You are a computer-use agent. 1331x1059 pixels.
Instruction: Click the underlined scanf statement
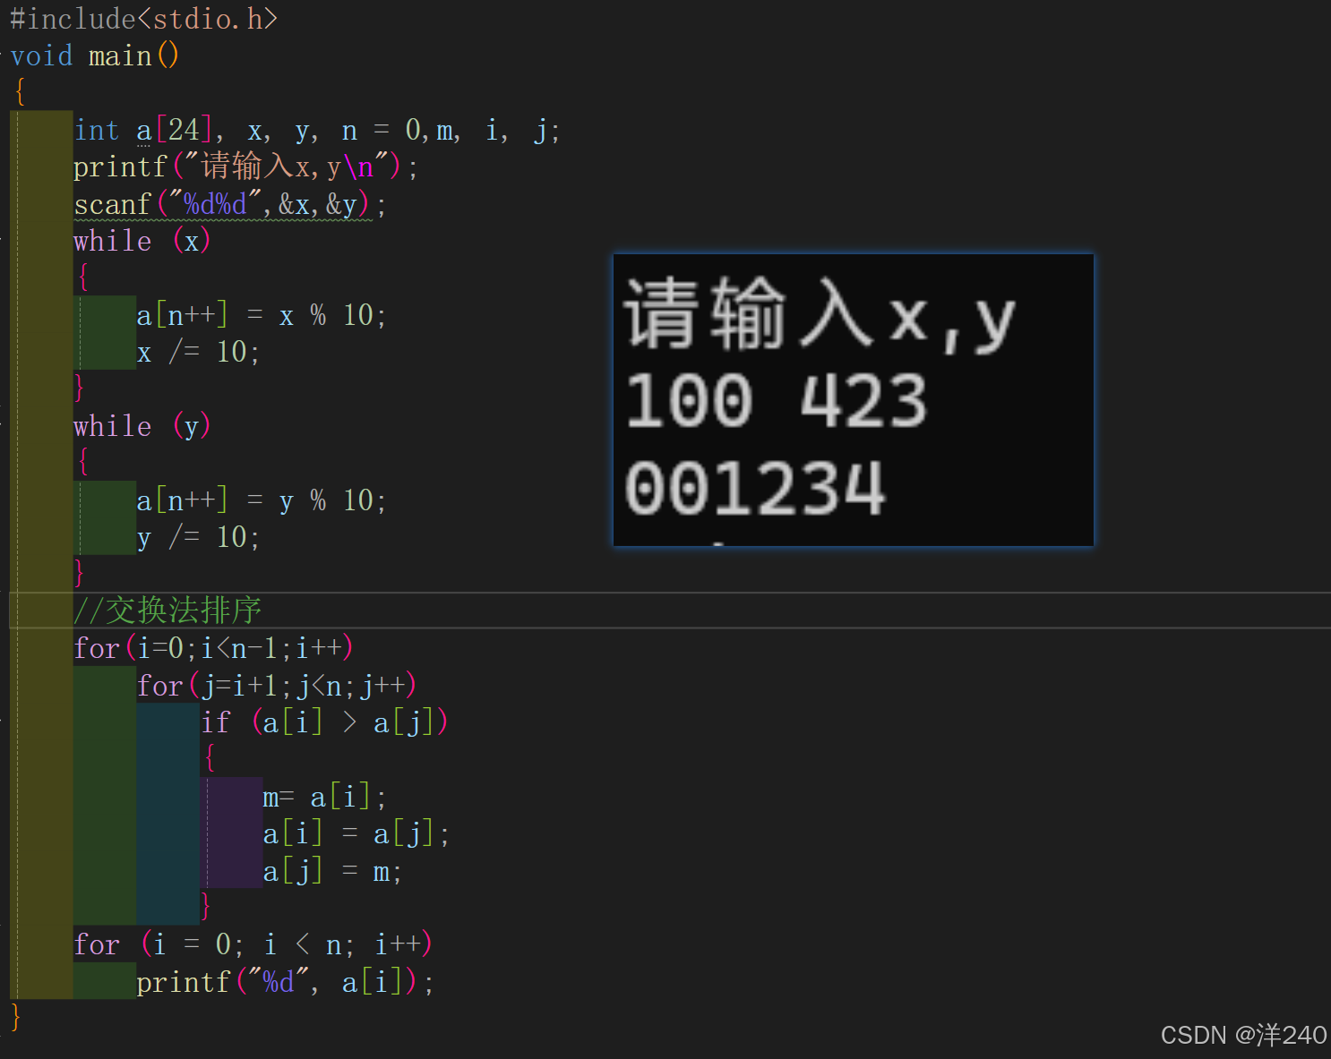[228, 204]
